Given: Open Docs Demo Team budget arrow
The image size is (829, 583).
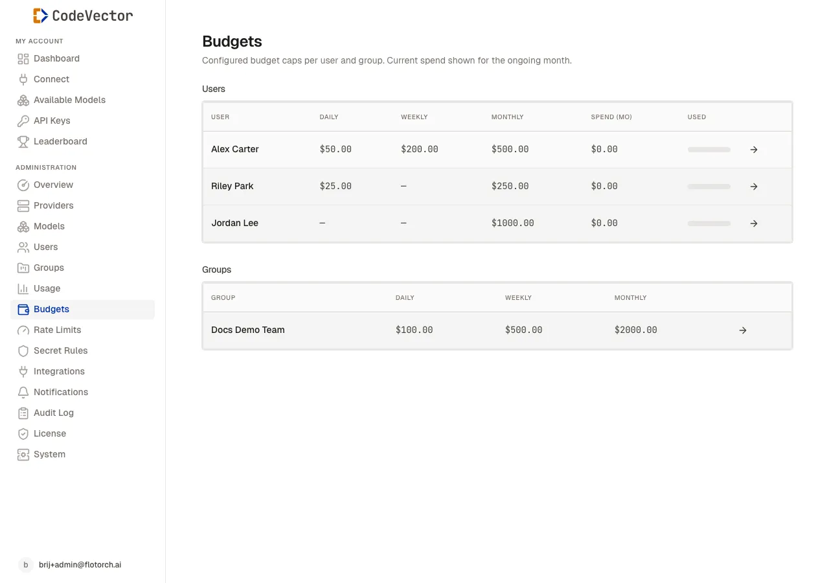Looking at the screenshot, I should 743,330.
